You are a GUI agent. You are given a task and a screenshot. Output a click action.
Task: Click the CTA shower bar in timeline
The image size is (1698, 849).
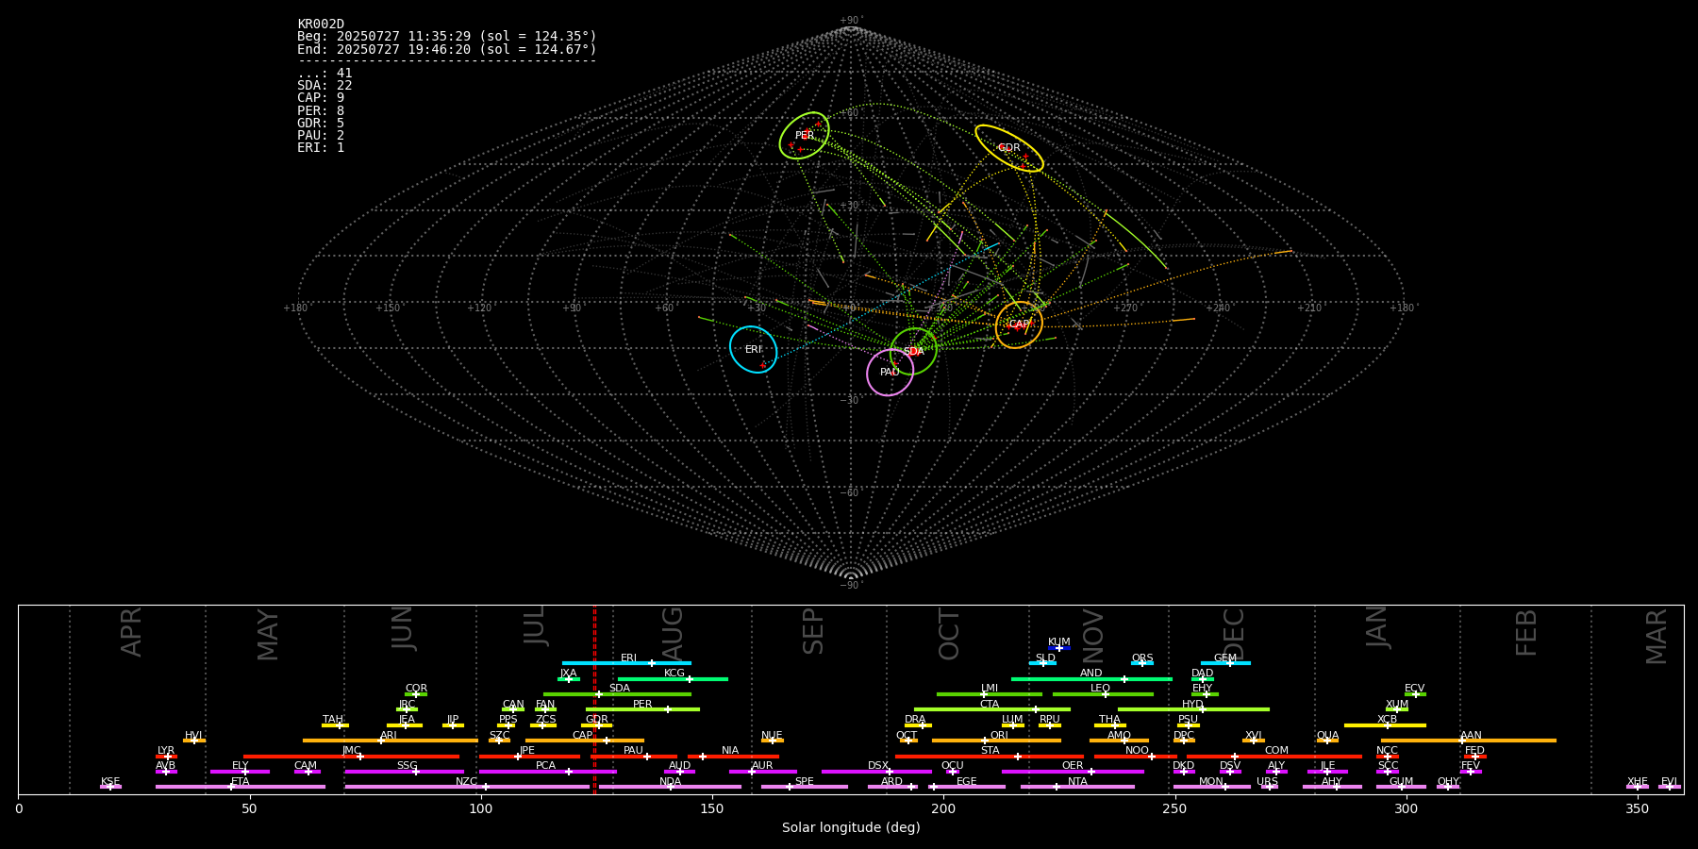click(x=992, y=709)
